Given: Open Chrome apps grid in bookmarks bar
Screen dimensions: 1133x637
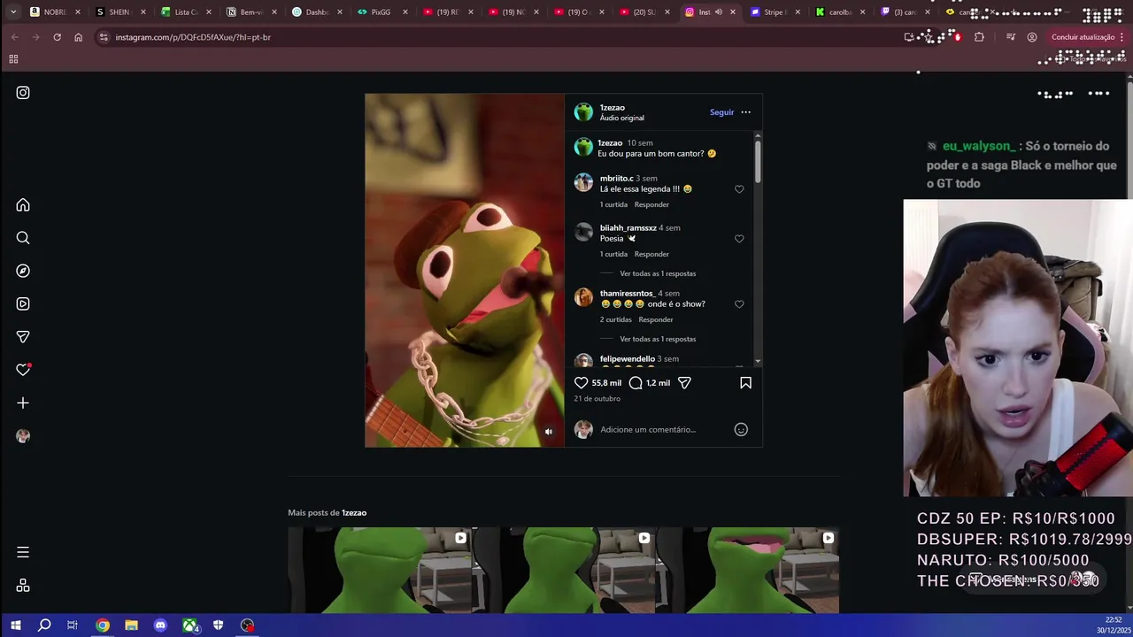Looking at the screenshot, I should click(13, 59).
